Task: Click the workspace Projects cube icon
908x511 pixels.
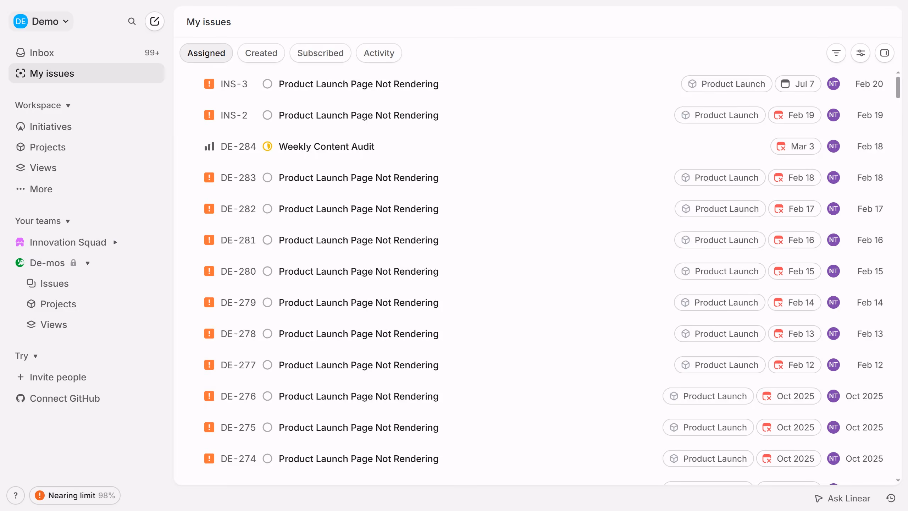Action: pos(21,147)
